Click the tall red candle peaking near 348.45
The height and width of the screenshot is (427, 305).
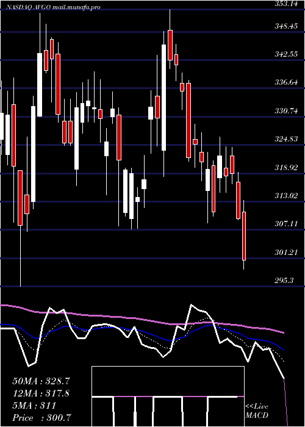pos(170,45)
